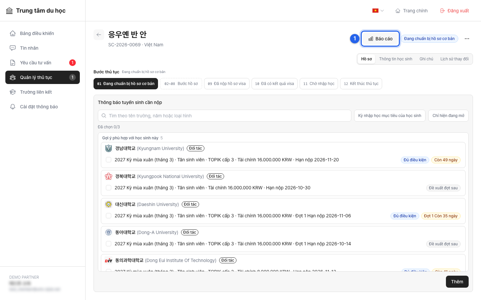The height and width of the screenshot is (300, 481).
Task: Select step 12 Kết thúc thủ tục
Action: 361,84
